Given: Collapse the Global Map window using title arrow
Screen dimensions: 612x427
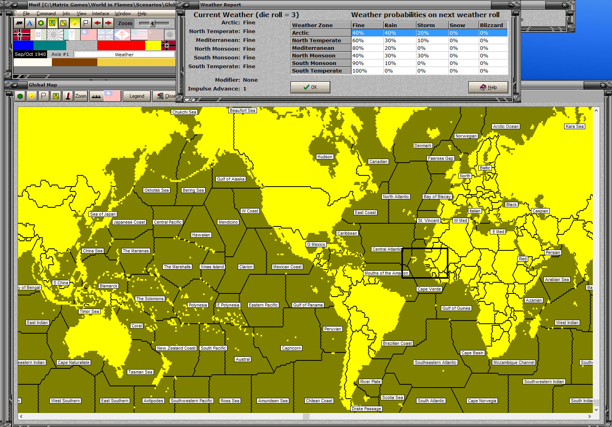Looking at the screenshot, I should coord(15,85).
